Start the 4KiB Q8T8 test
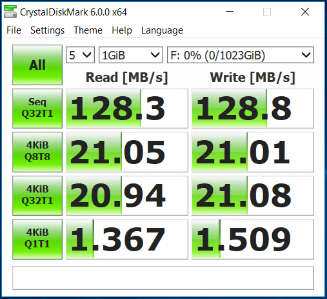The width and height of the screenshot is (327, 299). tap(37, 152)
